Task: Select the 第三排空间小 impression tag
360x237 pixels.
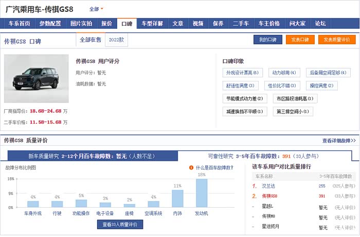Action: coord(293,111)
